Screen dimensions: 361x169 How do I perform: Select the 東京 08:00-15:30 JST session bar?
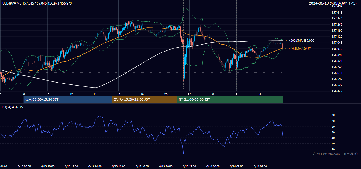(68, 99)
